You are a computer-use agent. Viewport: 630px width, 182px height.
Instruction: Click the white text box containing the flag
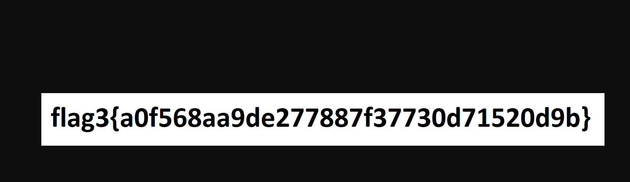(x=323, y=119)
